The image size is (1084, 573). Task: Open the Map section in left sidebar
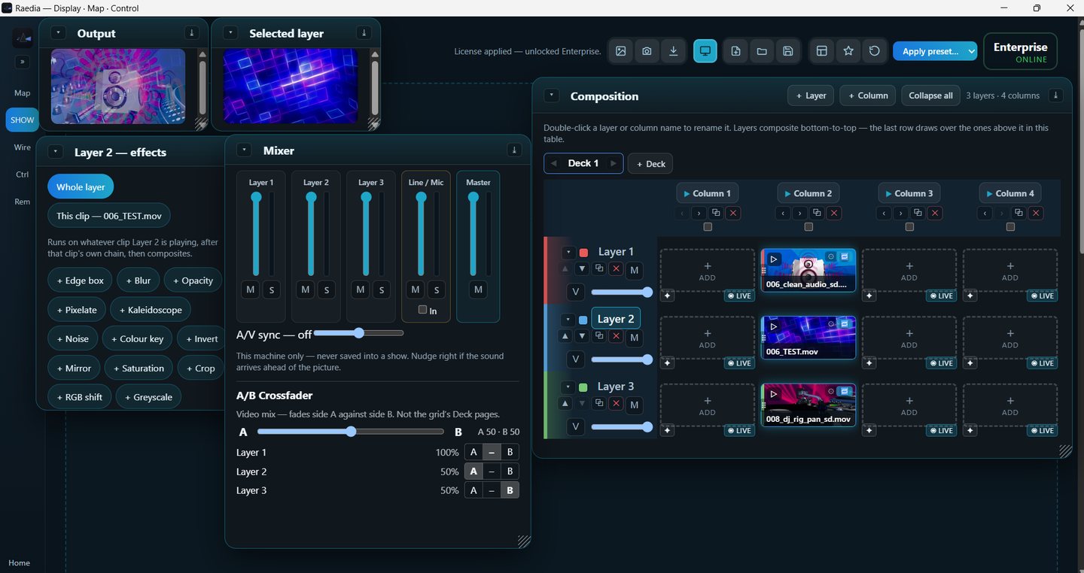tap(22, 93)
